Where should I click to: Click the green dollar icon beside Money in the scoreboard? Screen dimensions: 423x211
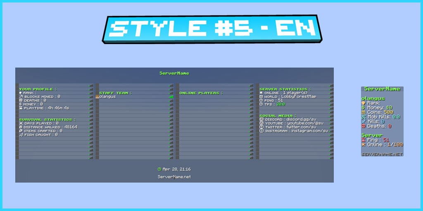point(363,108)
